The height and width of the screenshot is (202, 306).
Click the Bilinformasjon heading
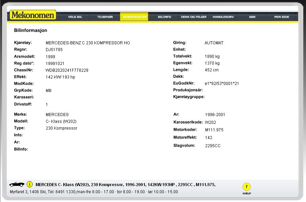[30, 30]
